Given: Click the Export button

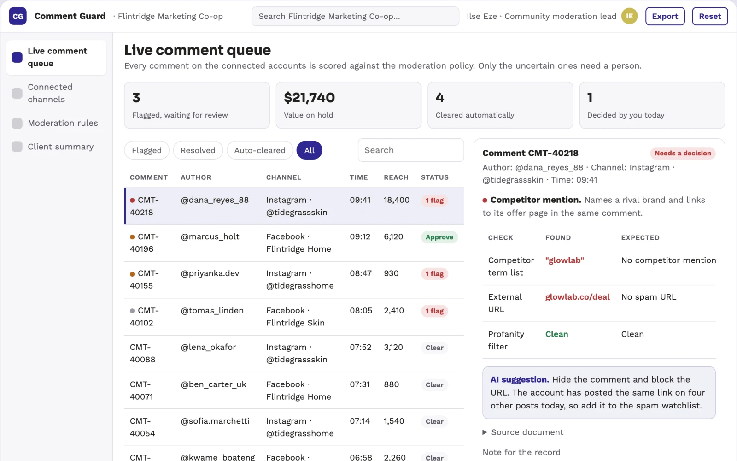Looking at the screenshot, I should click(x=665, y=16).
